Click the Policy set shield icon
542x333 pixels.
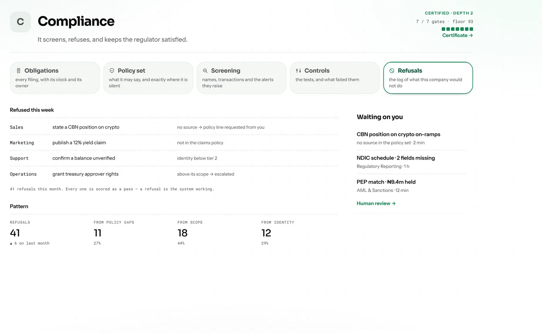(x=112, y=71)
